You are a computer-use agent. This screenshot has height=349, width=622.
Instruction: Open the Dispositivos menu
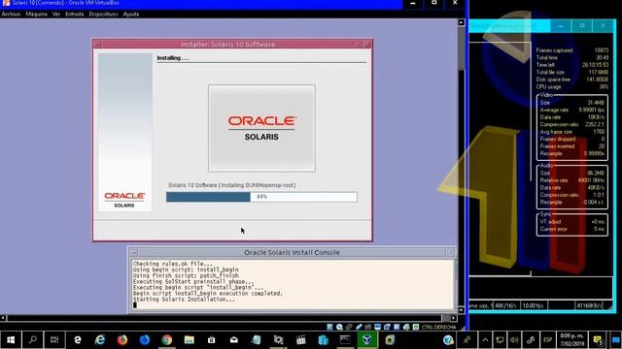tap(103, 14)
